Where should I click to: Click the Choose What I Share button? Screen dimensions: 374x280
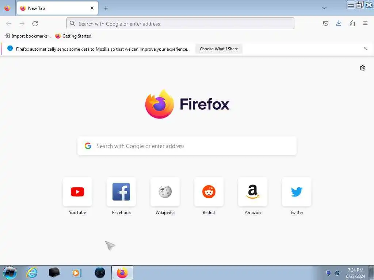[x=219, y=49]
